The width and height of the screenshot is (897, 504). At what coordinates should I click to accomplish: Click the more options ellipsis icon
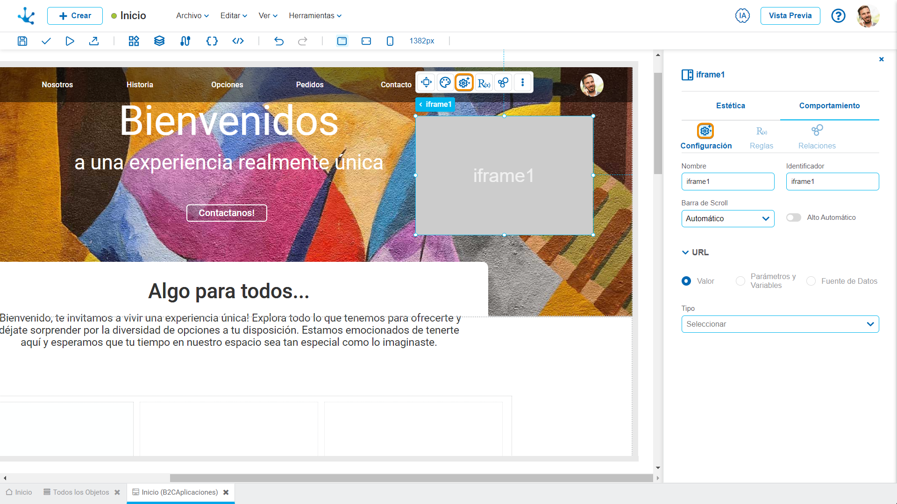pyautogui.click(x=522, y=83)
